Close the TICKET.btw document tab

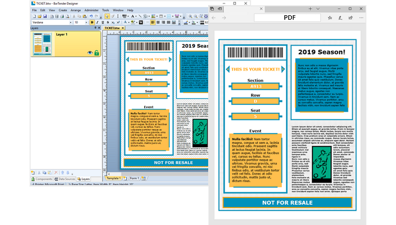pyautogui.click(x=123, y=28)
